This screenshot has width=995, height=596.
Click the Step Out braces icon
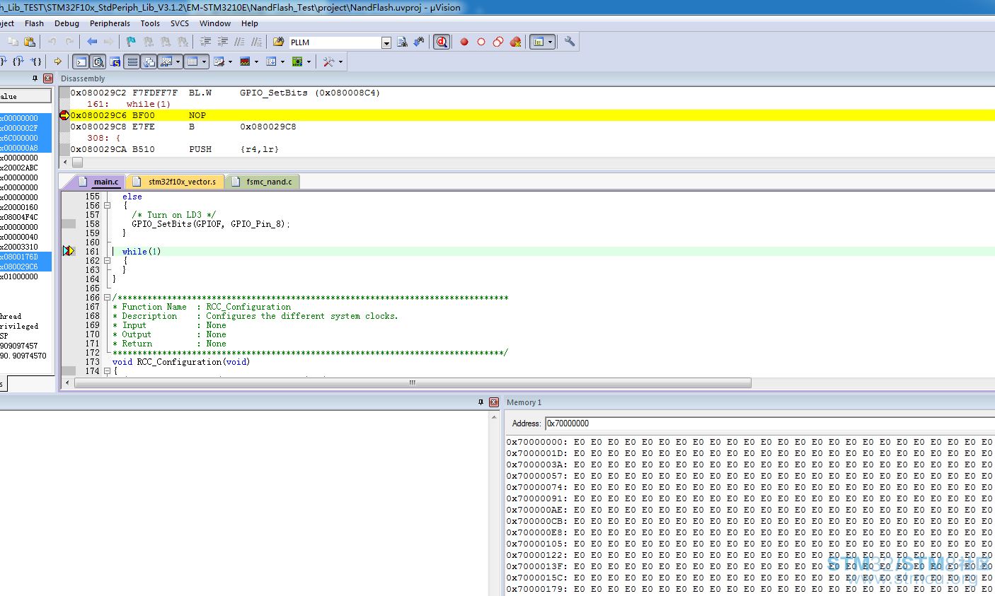point(18,62)
